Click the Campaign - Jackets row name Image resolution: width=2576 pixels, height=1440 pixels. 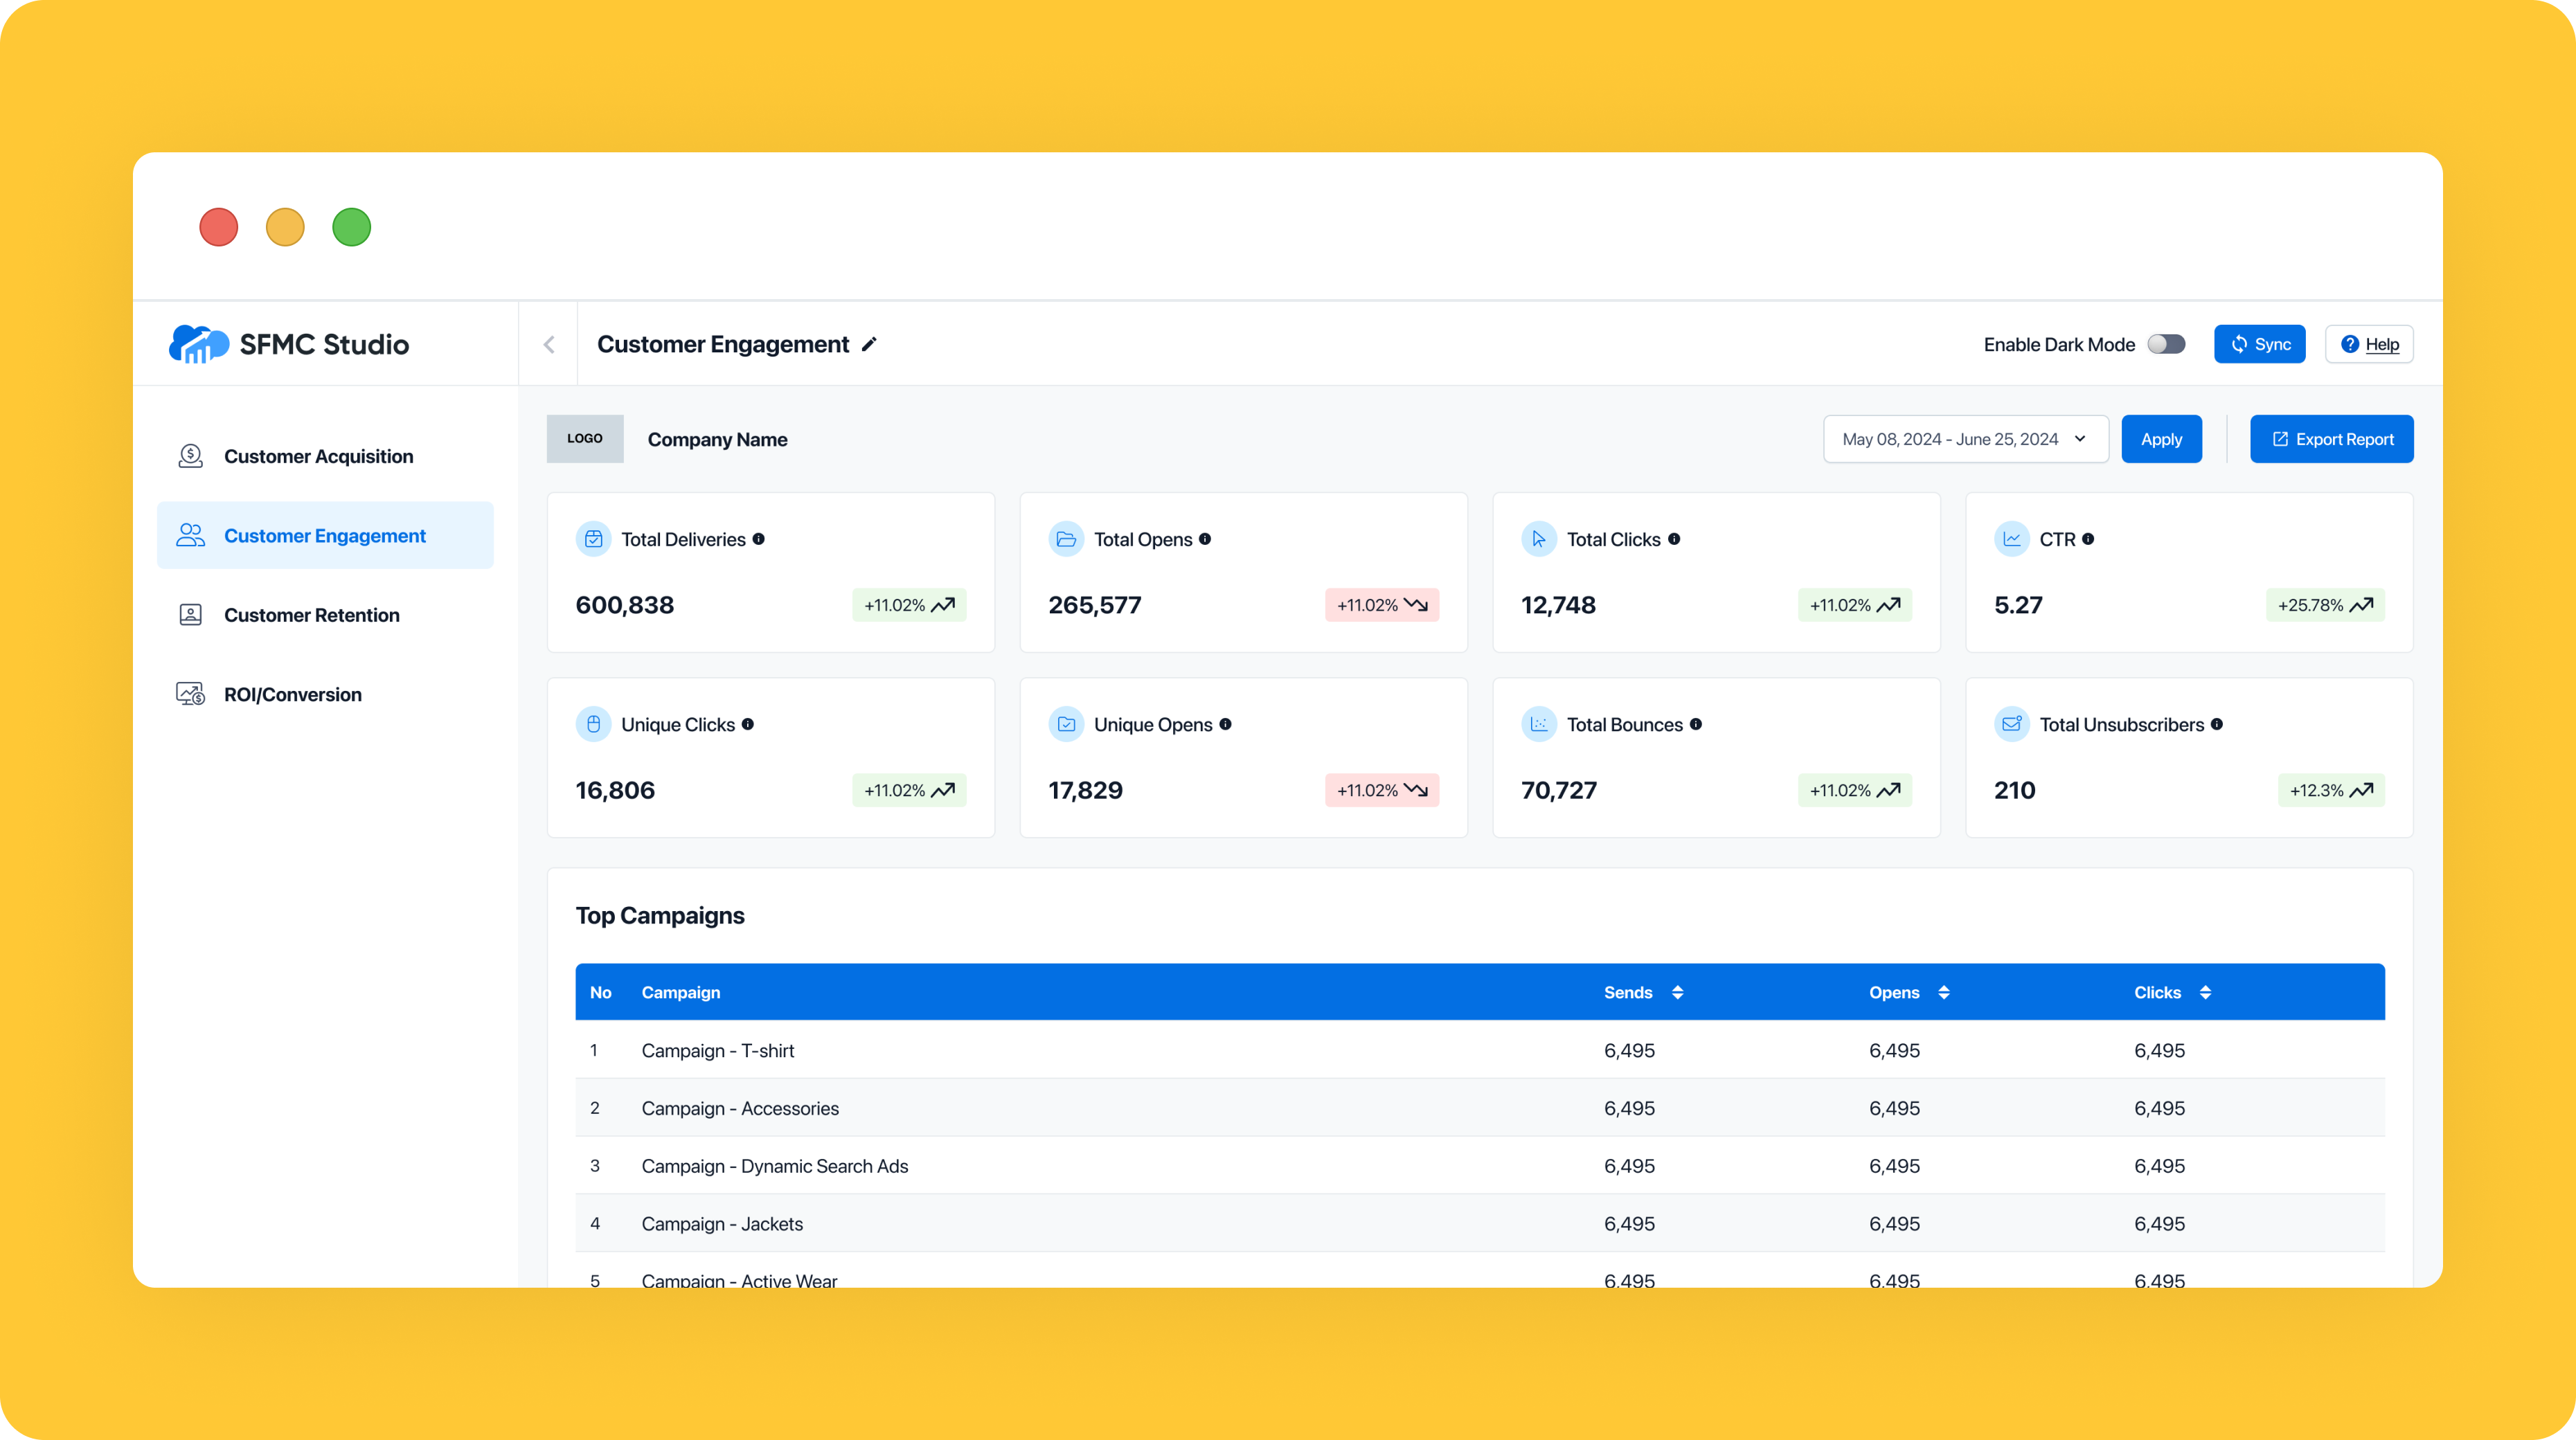click(722, 1224)
